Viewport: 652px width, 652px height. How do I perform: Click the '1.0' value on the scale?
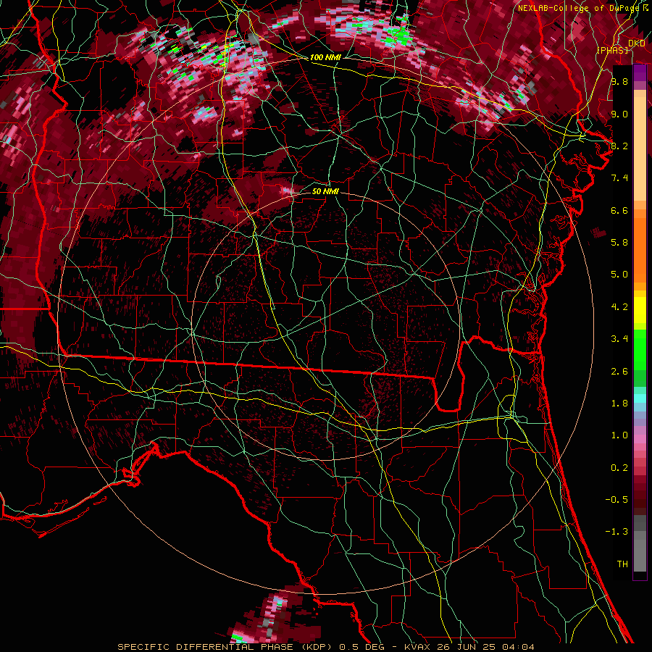619,435
